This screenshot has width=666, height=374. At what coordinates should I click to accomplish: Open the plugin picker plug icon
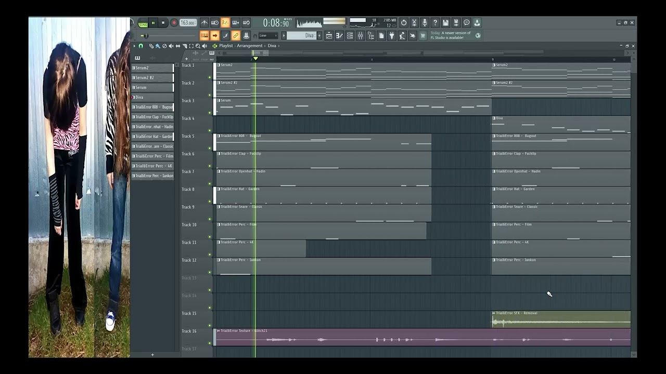(391, 36)
